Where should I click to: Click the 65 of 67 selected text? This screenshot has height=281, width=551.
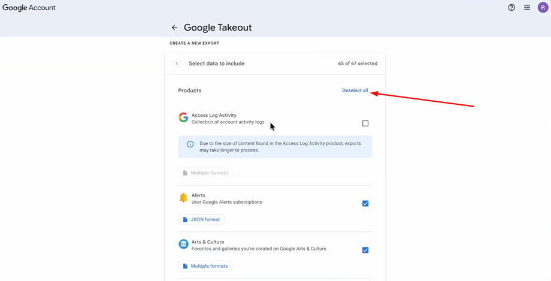(358, 64)
